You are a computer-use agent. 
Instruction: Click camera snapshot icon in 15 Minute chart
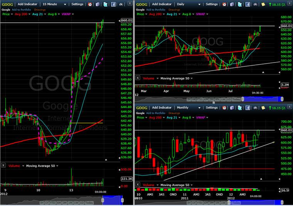coord(121,4)
